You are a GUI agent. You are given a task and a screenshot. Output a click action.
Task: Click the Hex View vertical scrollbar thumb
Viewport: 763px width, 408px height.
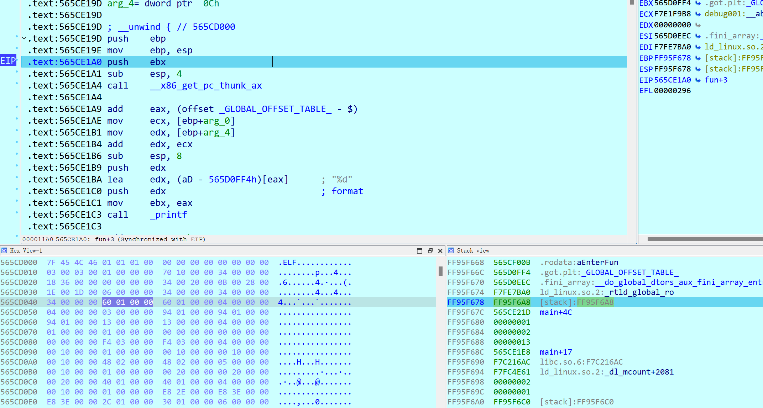[x=440, y=271]
